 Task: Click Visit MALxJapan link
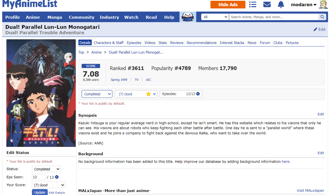click(x=310, y=191)
